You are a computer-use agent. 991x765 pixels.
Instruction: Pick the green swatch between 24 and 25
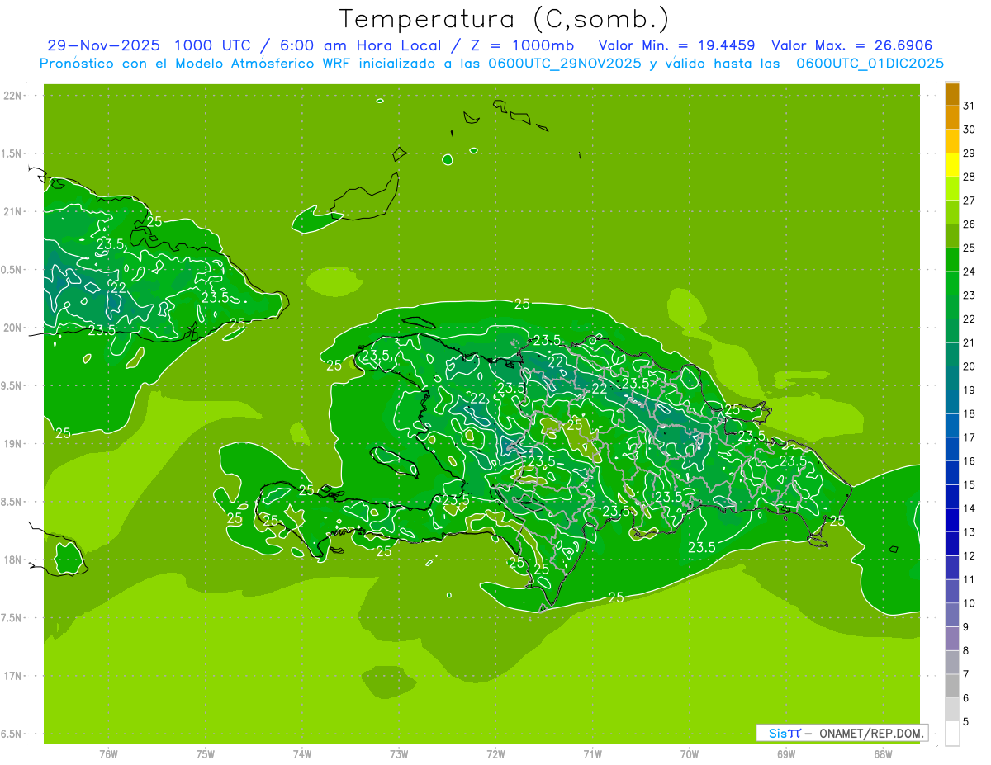952,260
